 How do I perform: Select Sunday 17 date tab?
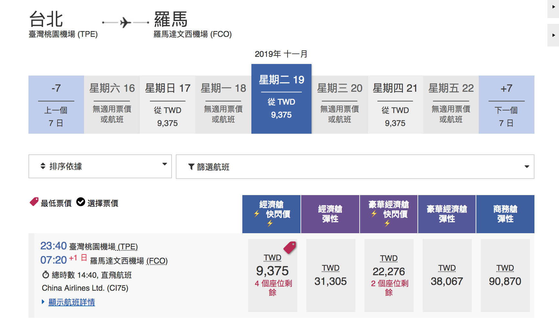pos(167,105)
